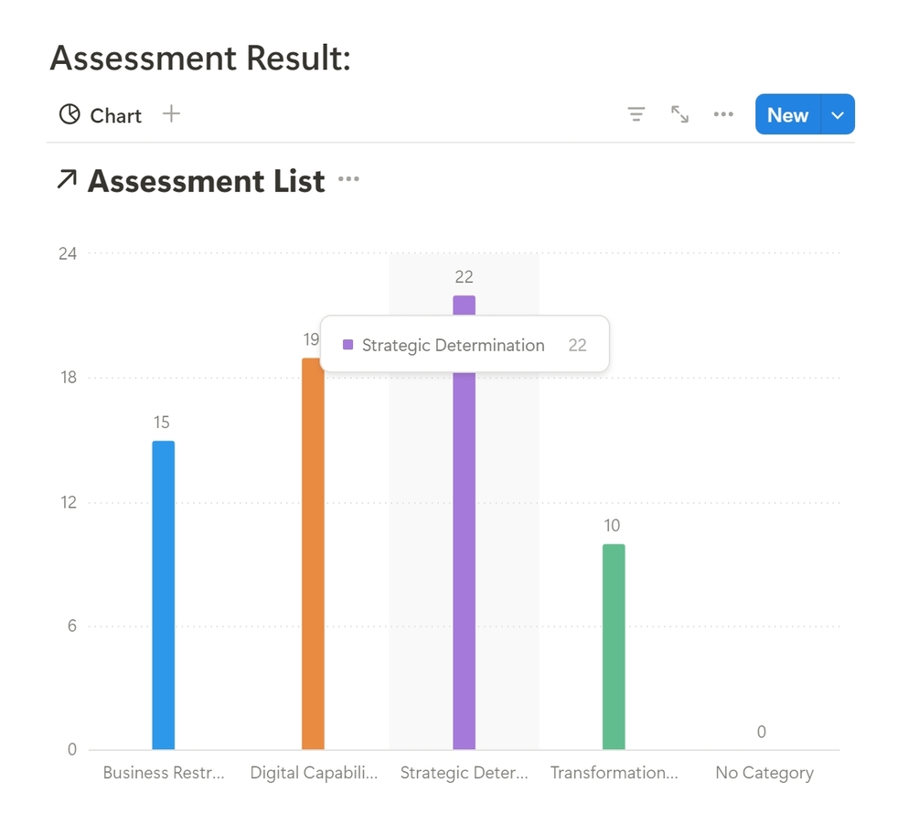This screenshot has height=825, width=919.
Task: Open ellipsis menu next to Assessment List
Action: point(348,179)
